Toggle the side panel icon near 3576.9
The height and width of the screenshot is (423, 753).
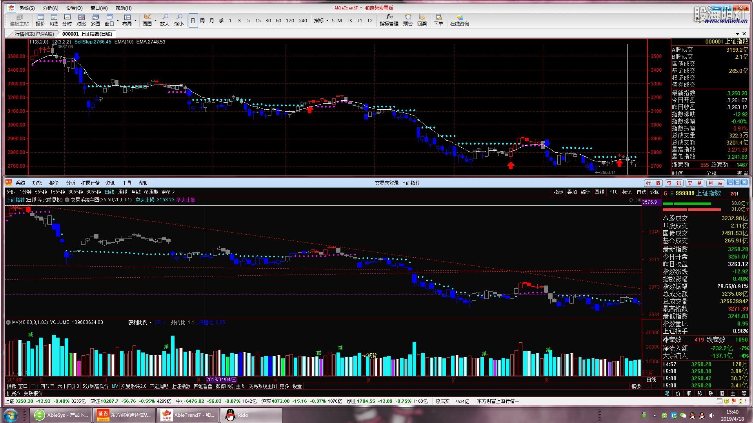click(638, 200)
